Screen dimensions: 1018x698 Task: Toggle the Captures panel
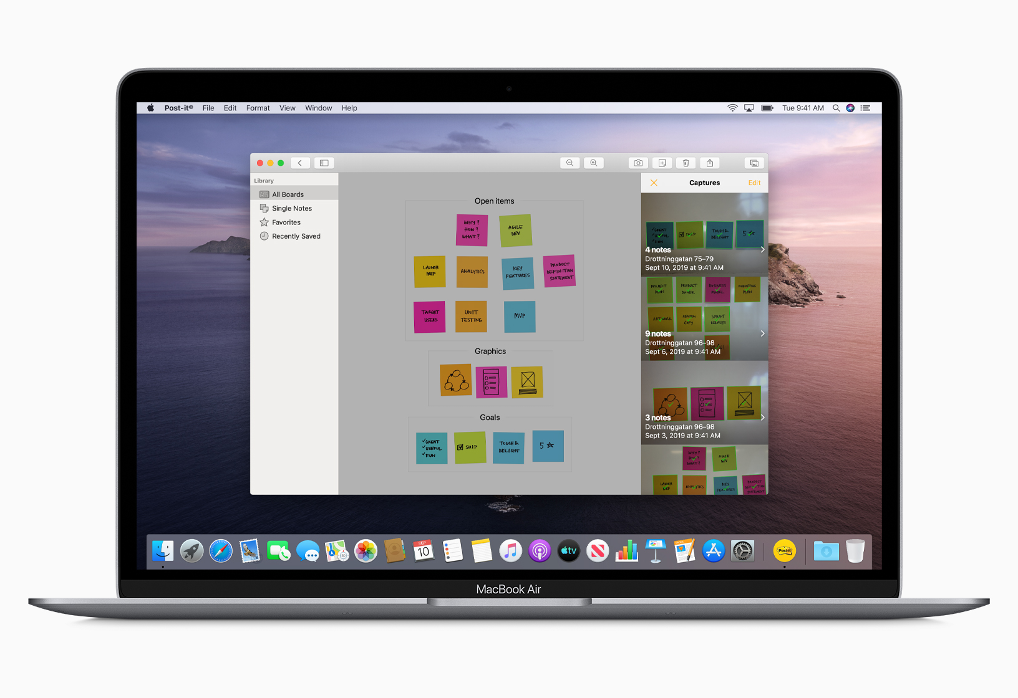tap(754, 163)
